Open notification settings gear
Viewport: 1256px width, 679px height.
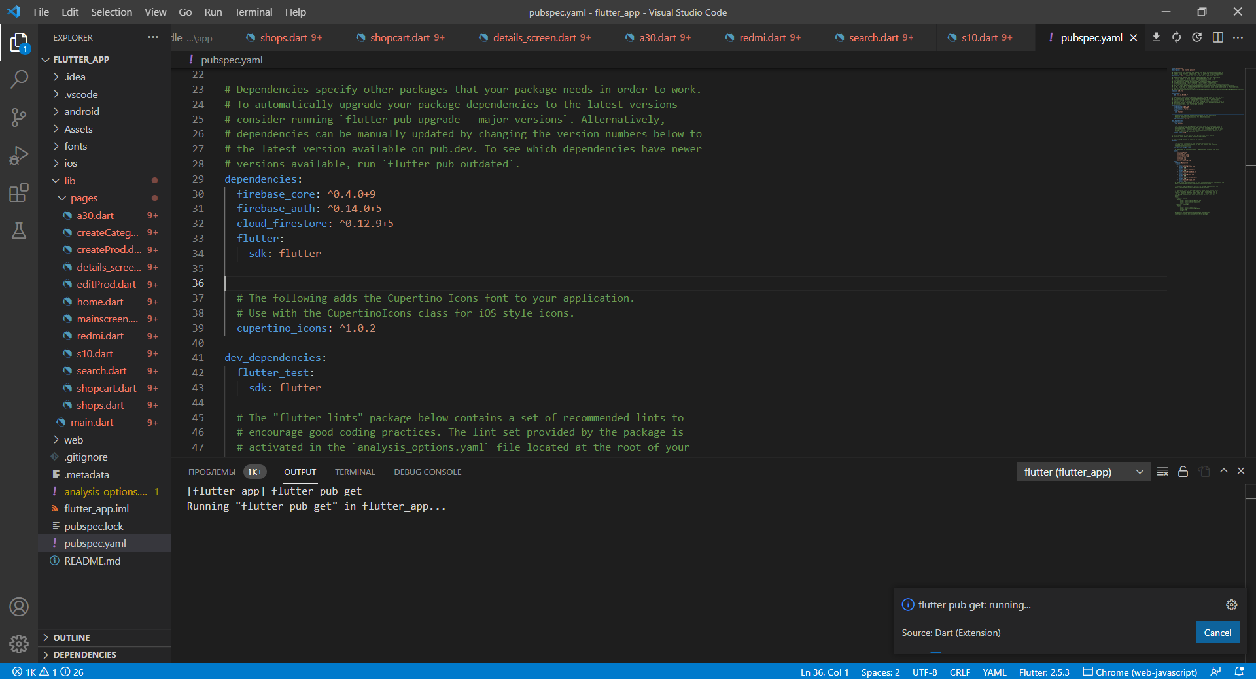pyautogui.click(x=1231, y=604)
